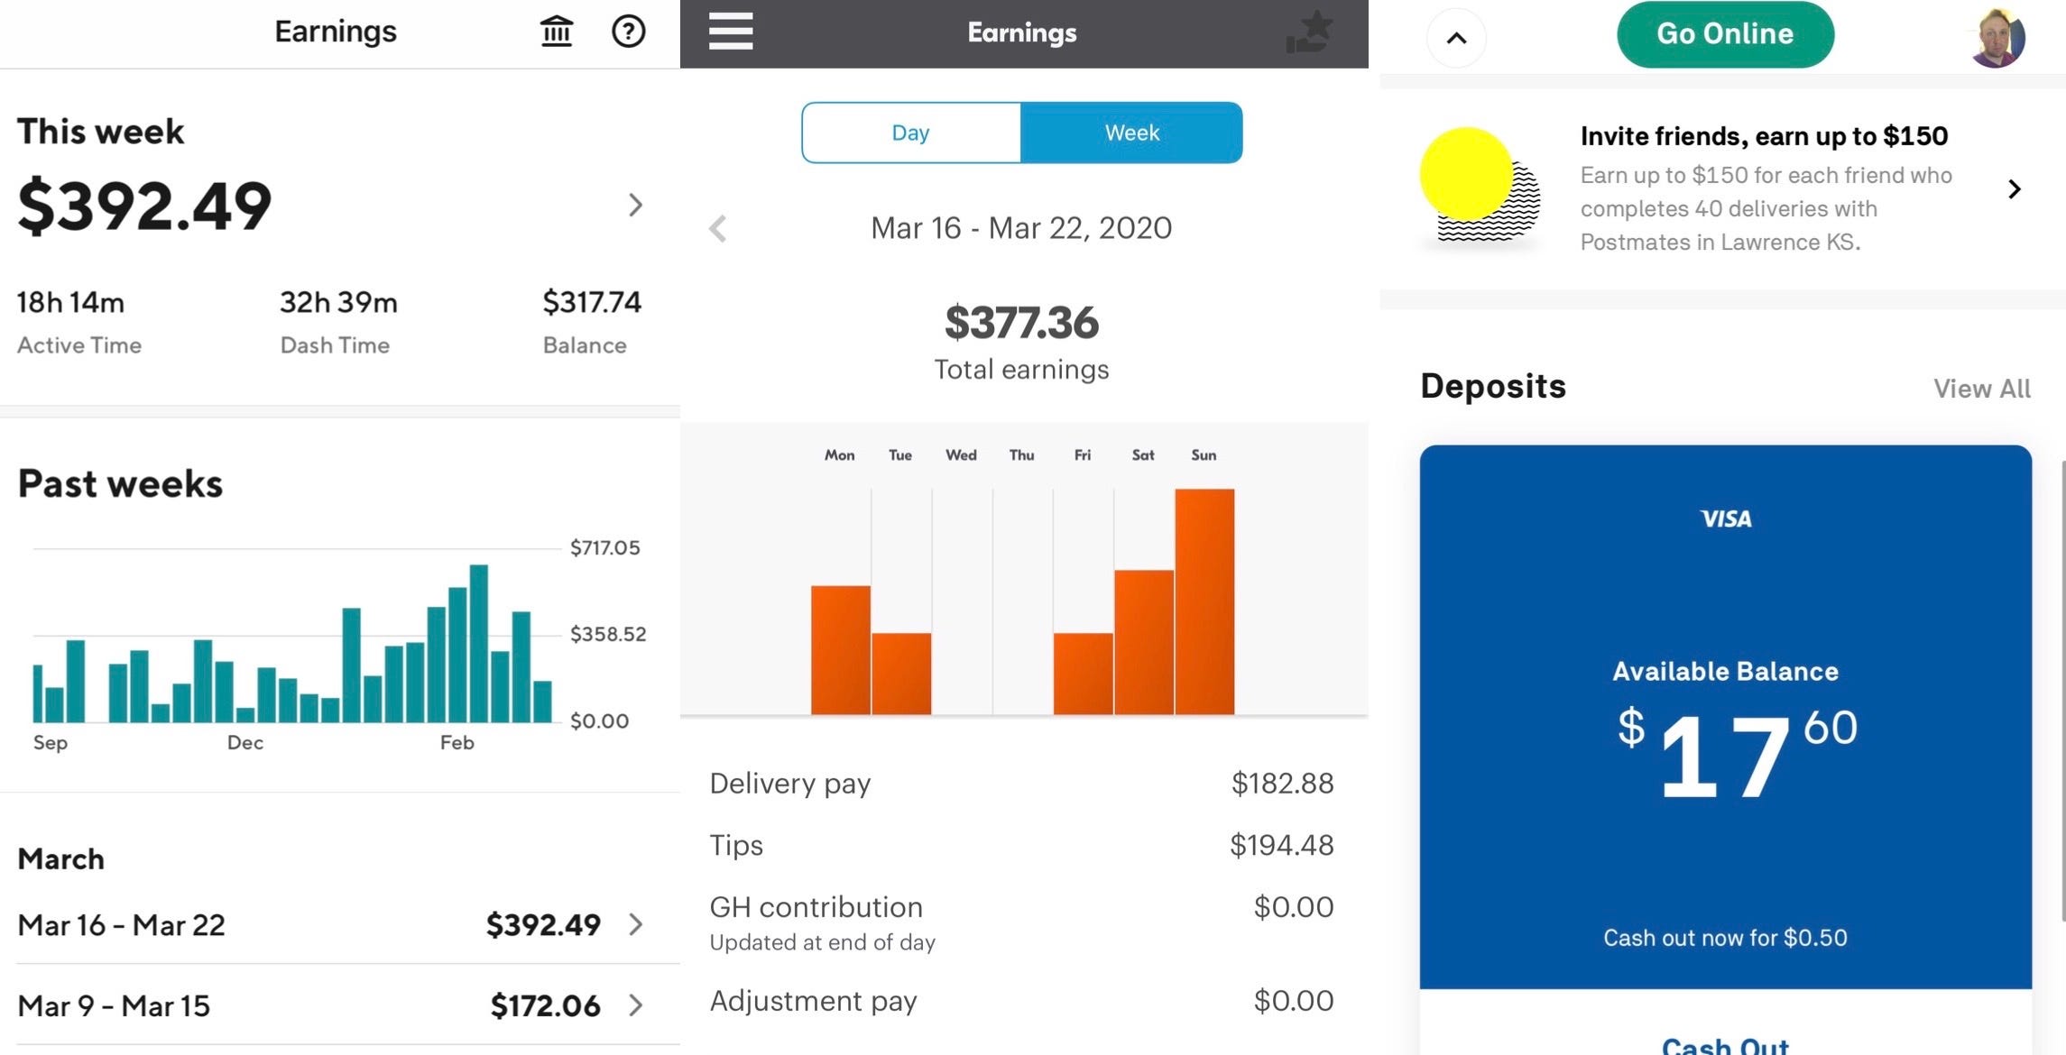Open the View All deposits link
Image resolution: width=2066 pixels, height=1055 pixels.
tap(1981, 389)
